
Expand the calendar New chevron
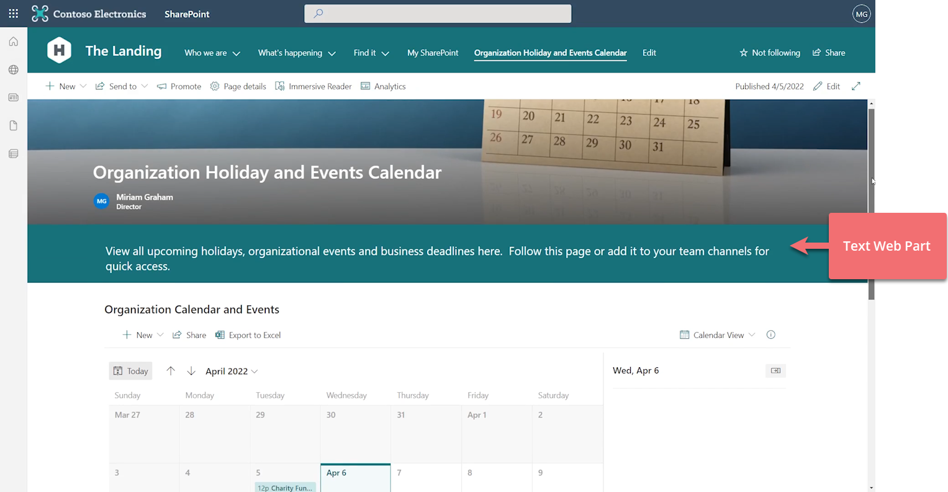tap(160, 335)
